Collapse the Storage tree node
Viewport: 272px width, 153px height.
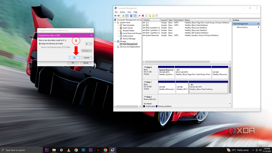pos(115,41)
